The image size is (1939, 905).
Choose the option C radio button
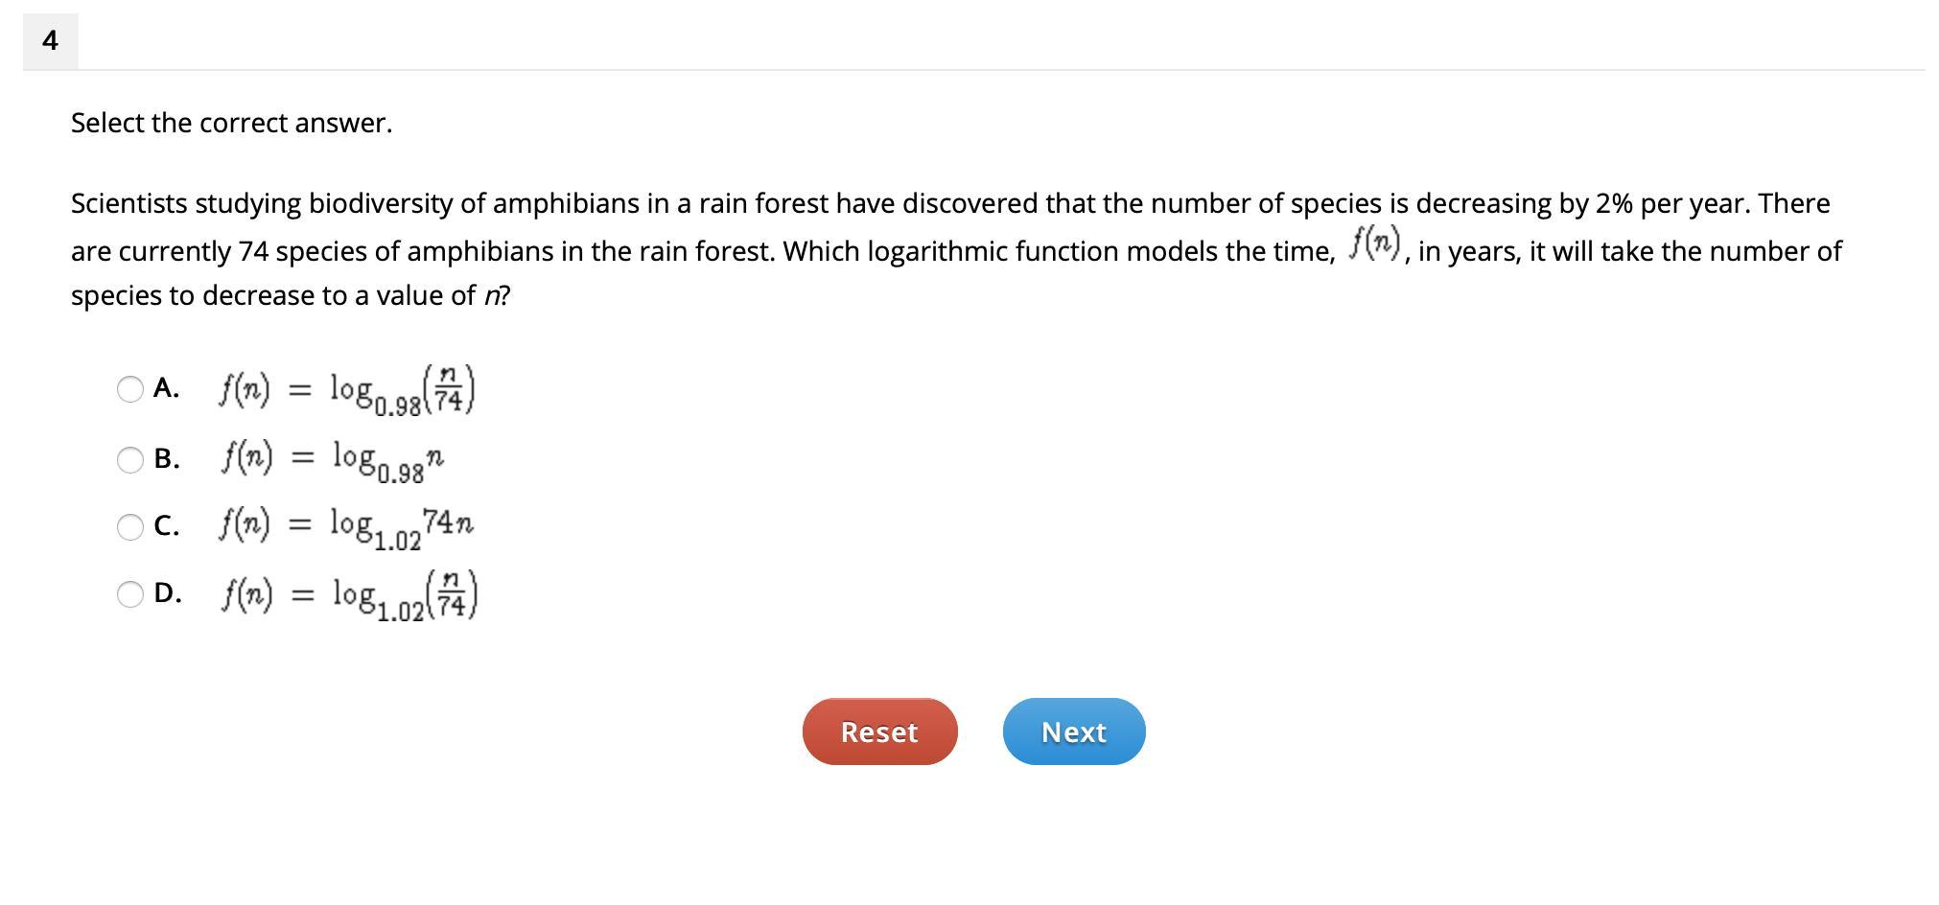click(130, 527)
